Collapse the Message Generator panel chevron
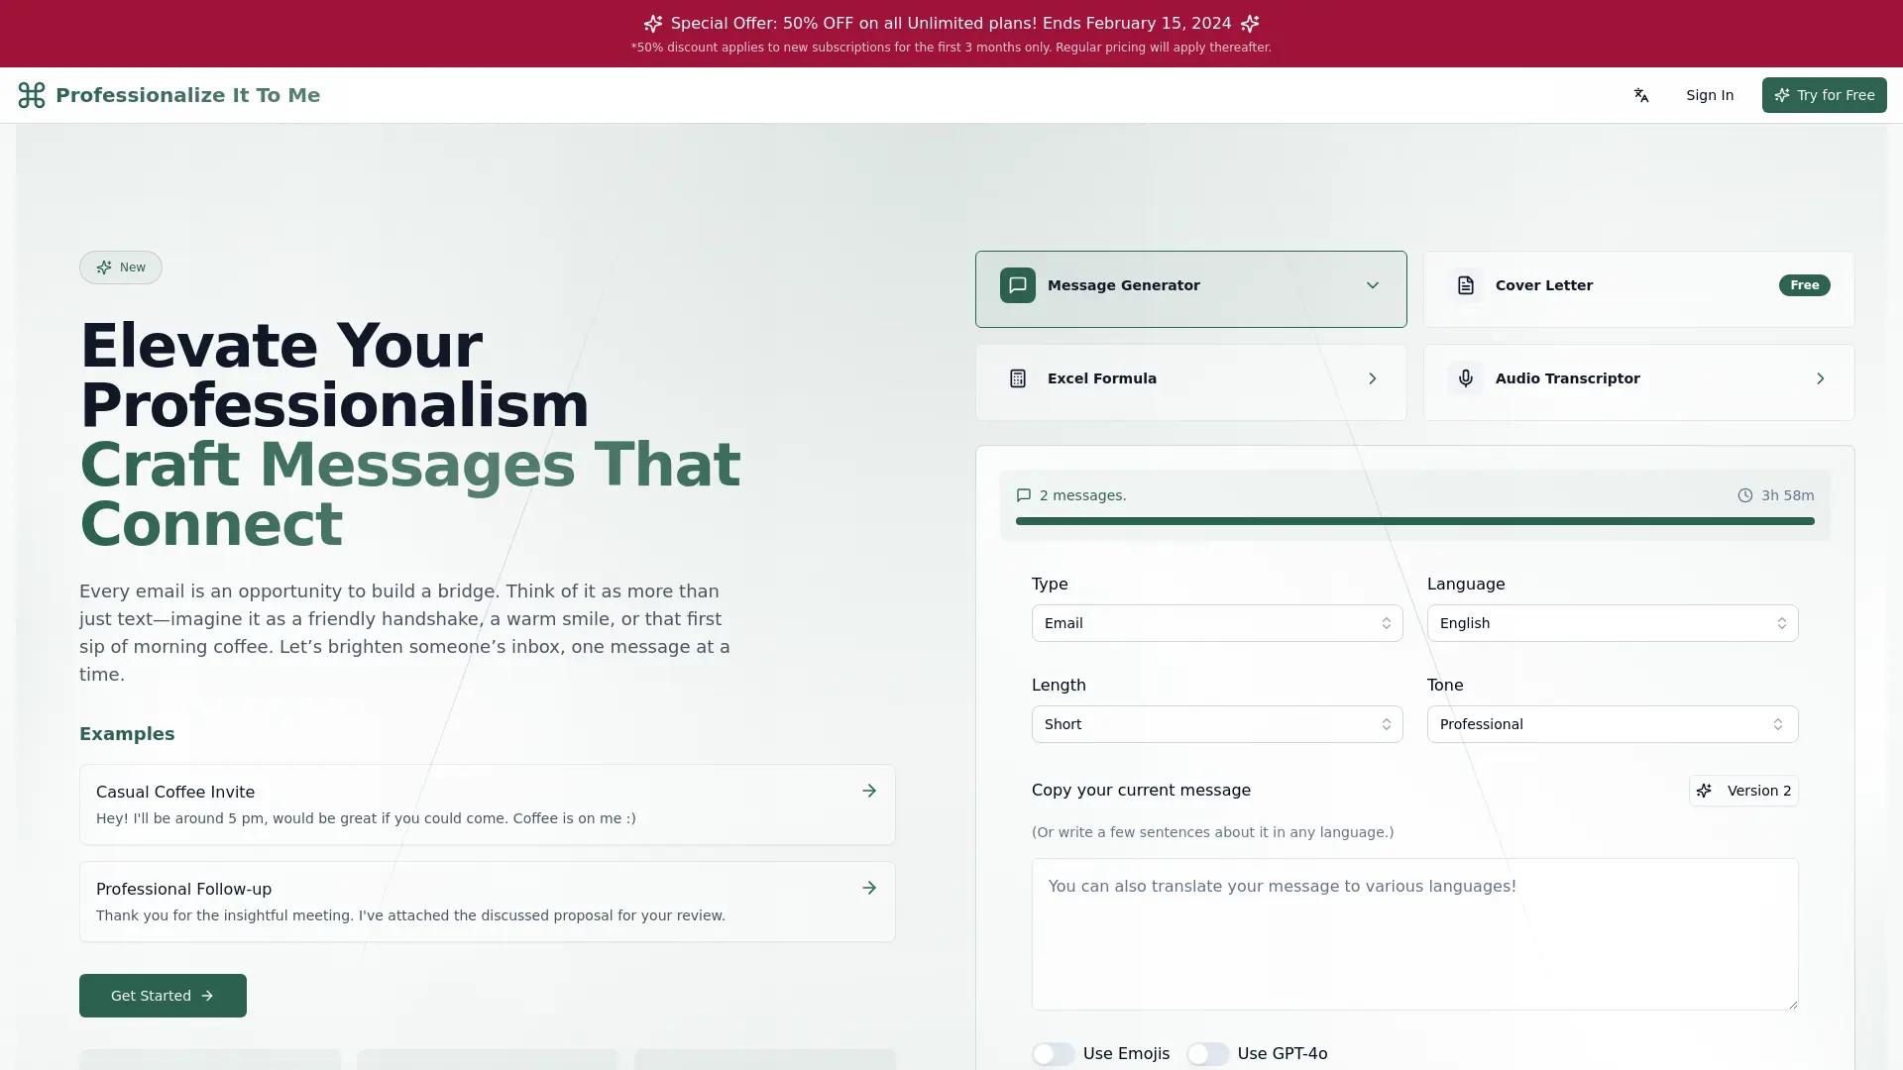The width and height of the screenshot is (1903, 1070). point(1373,285)
